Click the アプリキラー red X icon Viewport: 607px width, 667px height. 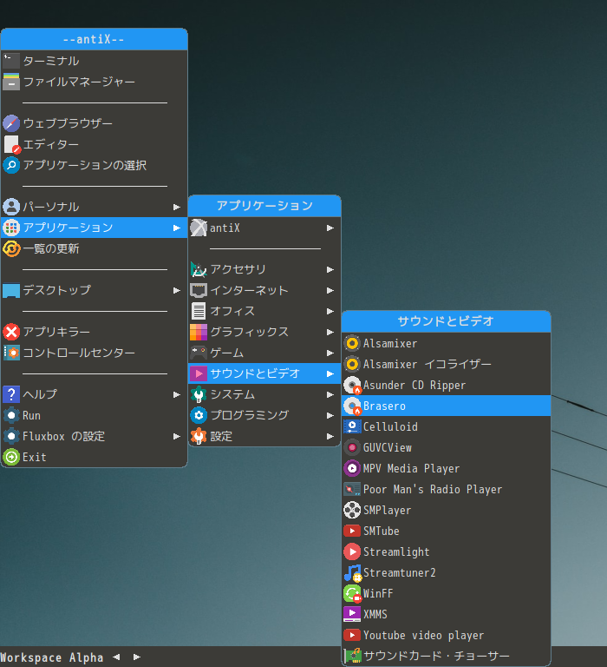[x=11, y=332]
